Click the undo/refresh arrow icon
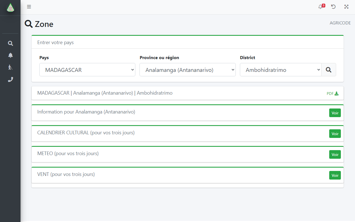This screenshot has width=355, height=222. click(333, 7)
